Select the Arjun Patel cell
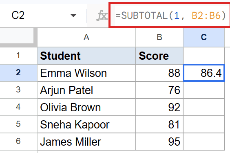This screenshot has width=230, height=153. (86, 90)
